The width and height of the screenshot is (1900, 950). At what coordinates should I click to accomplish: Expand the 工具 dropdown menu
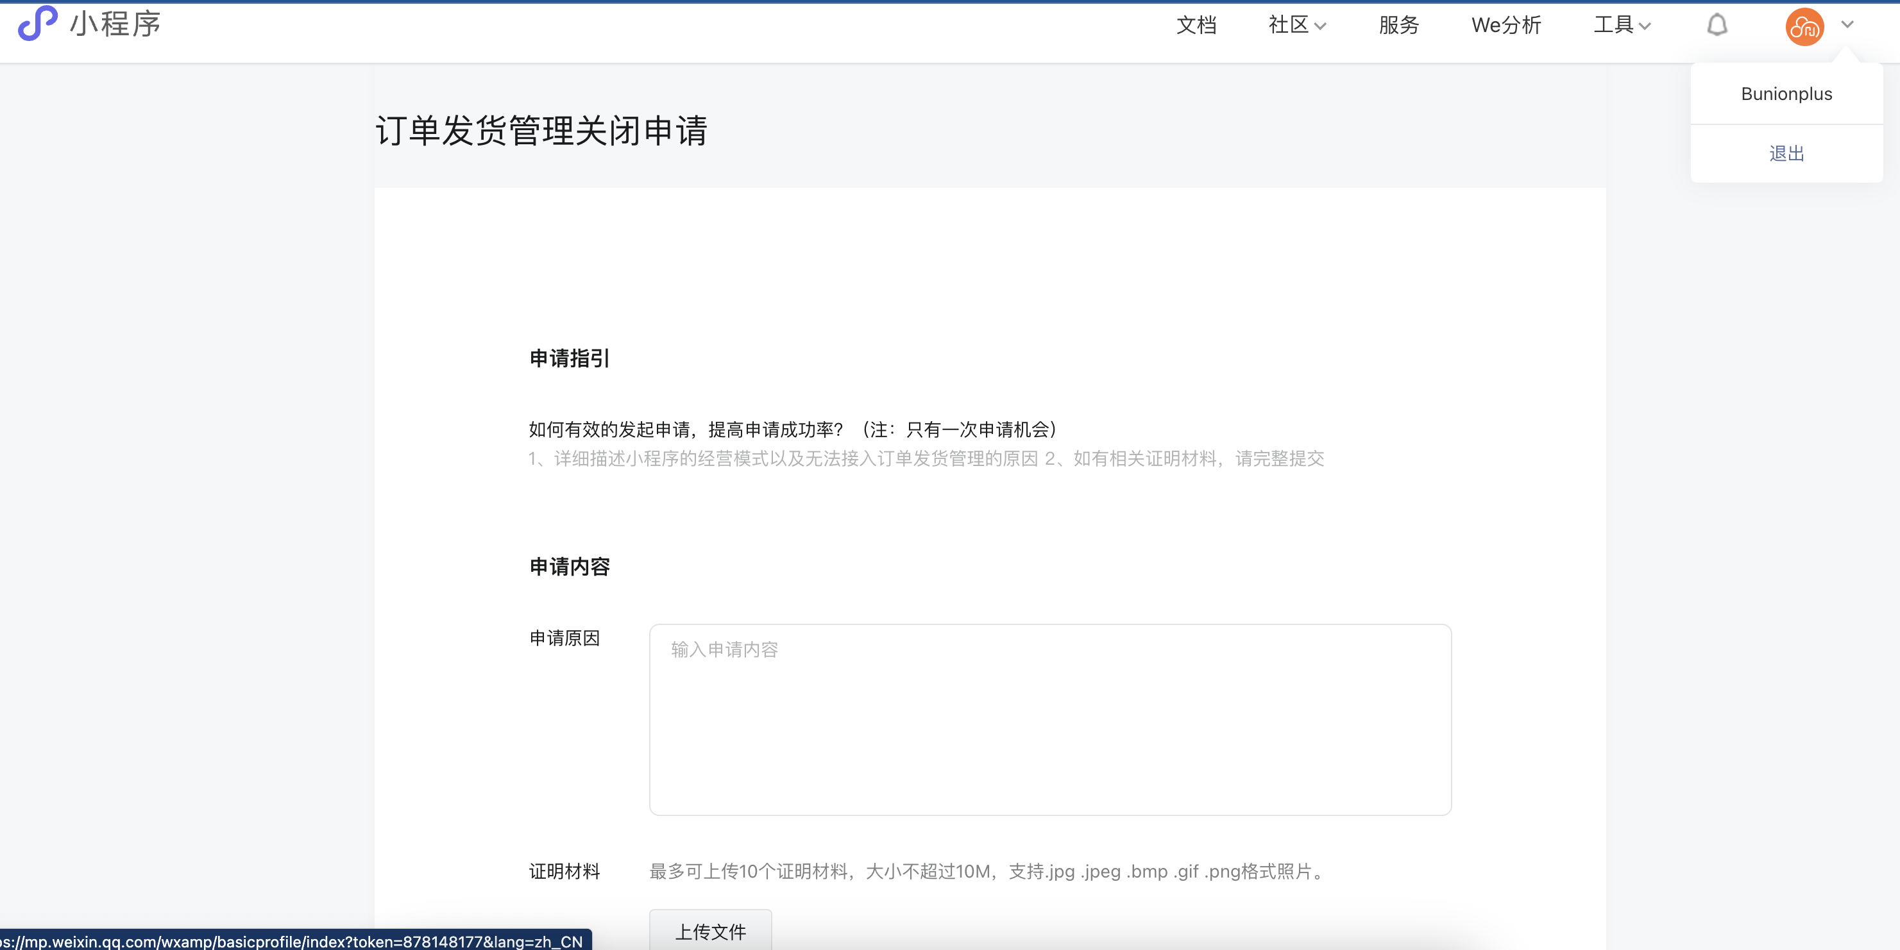click(x=1621, y=25)
